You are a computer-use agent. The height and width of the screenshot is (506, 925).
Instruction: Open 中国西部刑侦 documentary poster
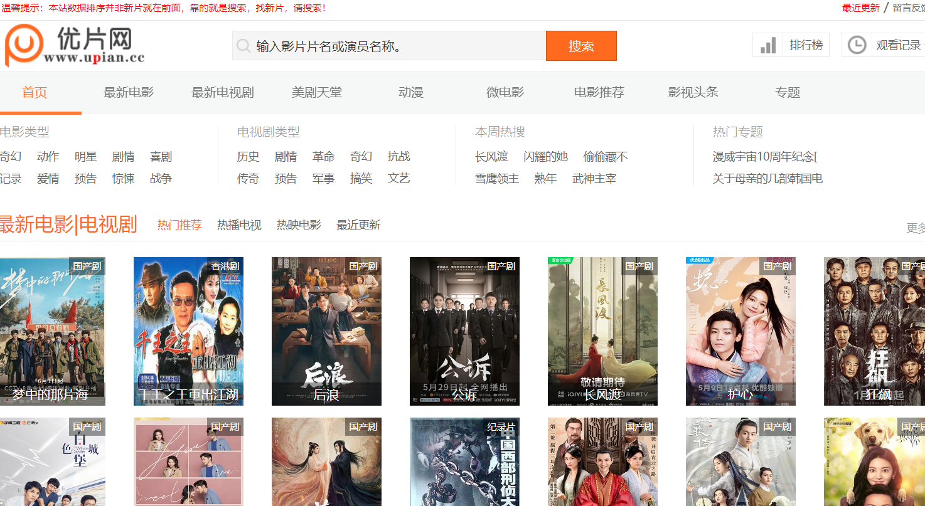464,462
